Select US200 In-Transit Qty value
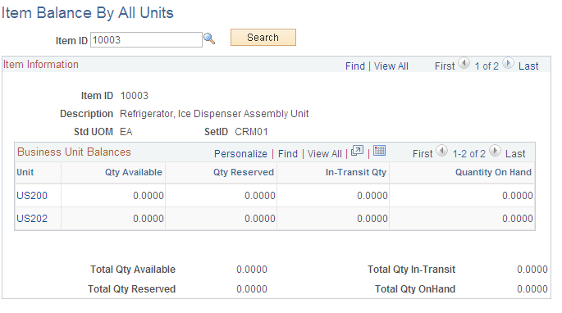 click(x=372, y=196)
